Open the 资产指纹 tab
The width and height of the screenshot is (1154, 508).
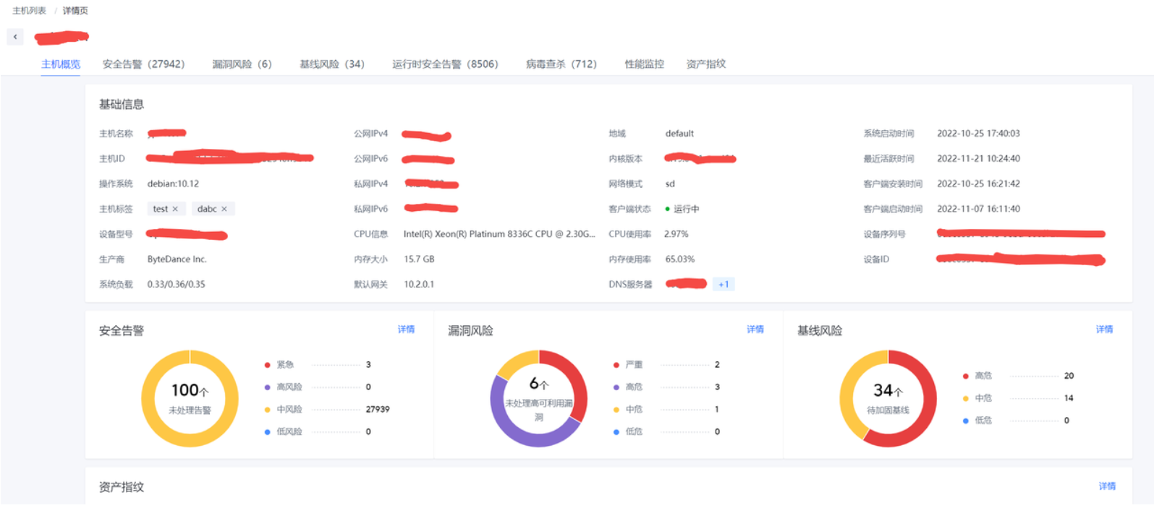(706, 64)
